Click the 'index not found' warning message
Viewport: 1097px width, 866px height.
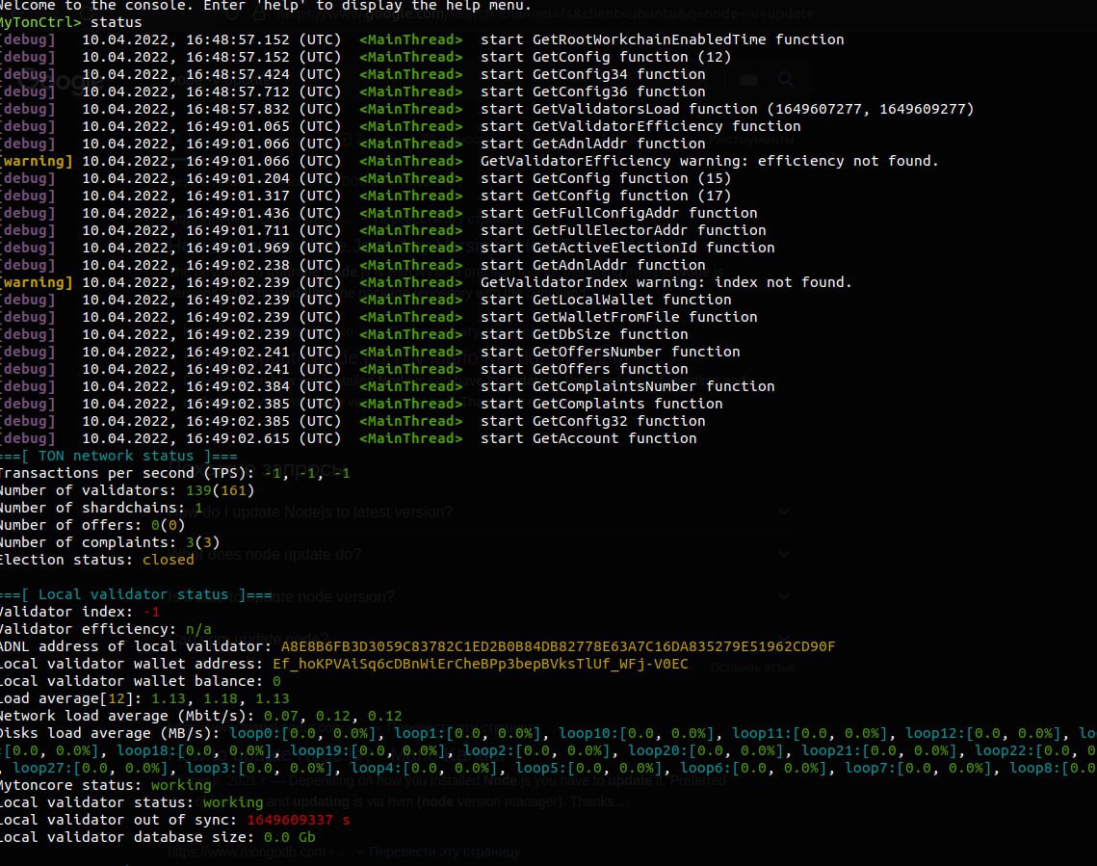[x=666, y=282]
